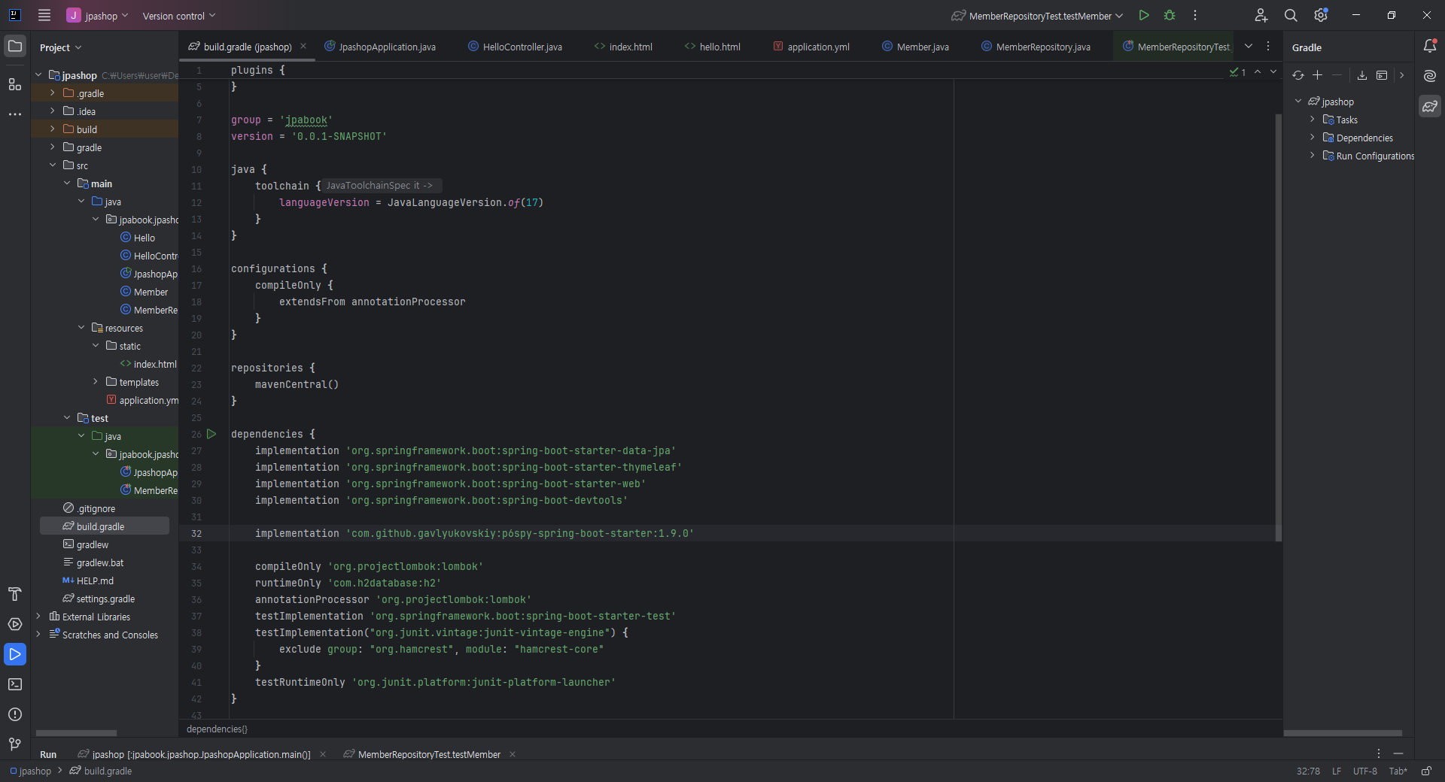Open the main hamburger menu
The image size is (1445, 782).
click(44, 15)
